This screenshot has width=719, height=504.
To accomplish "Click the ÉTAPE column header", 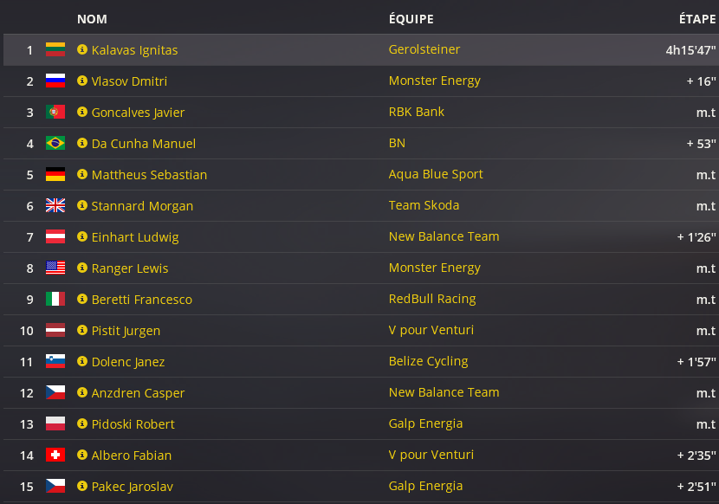I will point(697,19).
